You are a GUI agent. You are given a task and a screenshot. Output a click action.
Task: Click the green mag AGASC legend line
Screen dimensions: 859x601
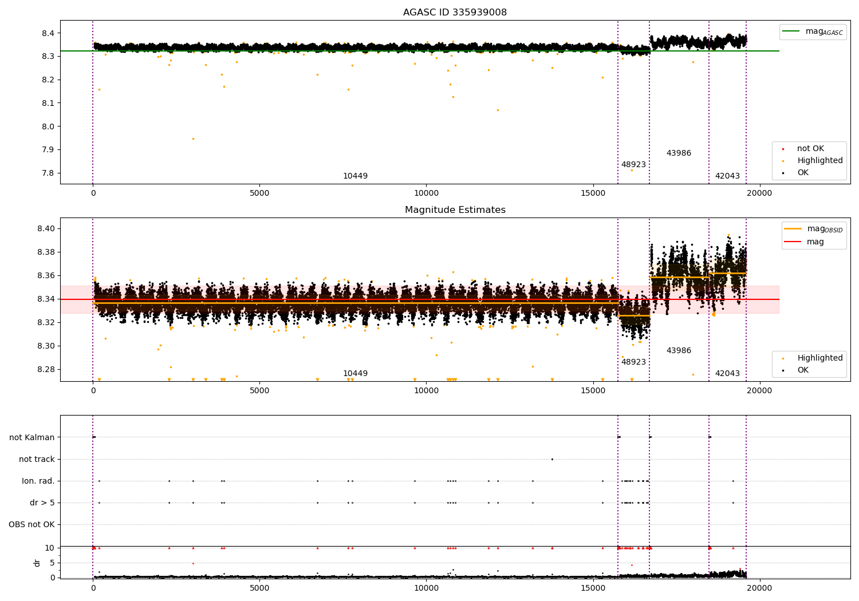point(792,31)
